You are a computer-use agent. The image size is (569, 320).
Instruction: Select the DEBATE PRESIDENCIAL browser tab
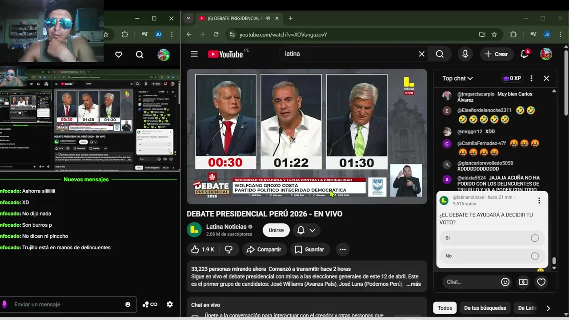point(239,18)
